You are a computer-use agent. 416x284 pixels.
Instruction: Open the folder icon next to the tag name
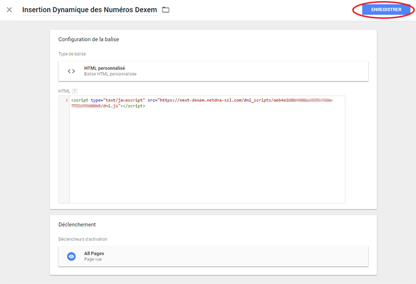[x=165, y=10]
